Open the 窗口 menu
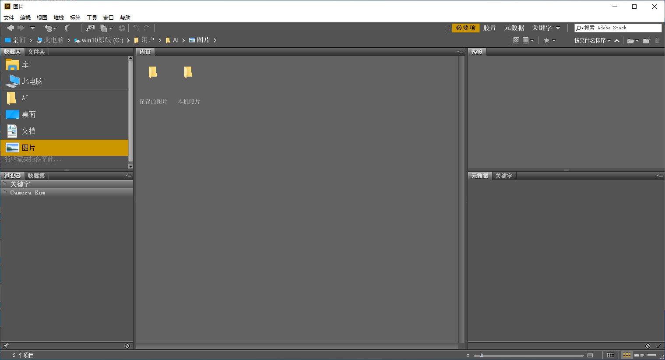 [109, 18]
